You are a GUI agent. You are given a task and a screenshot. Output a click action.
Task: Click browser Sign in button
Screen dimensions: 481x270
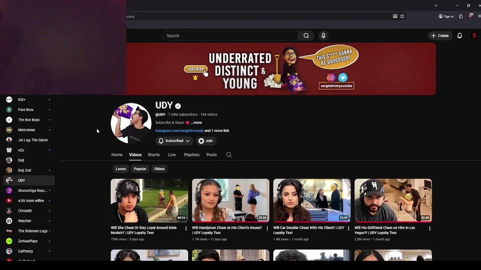click(x=446, y=16)
